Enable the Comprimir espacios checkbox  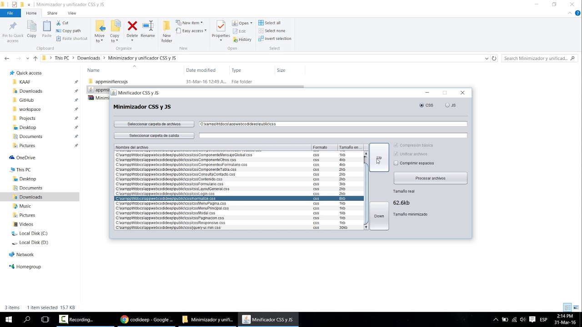tap(396, 163)
